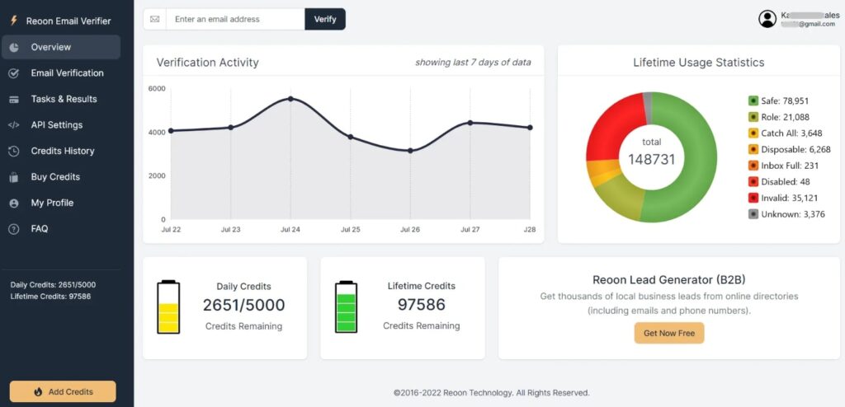Click the Credits History clock icon
Screen dimensions: 845x407
(x=14, y=152)
